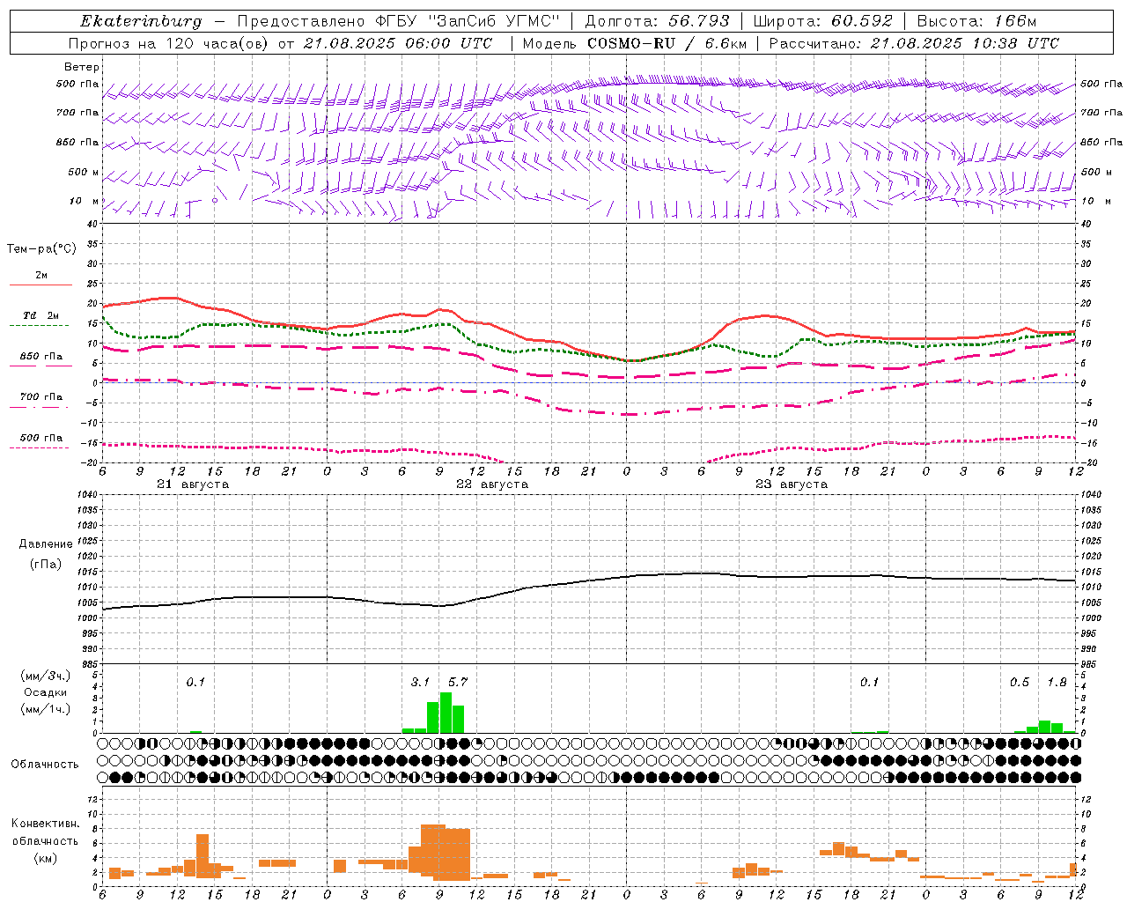Click the 'Ветер' wind panel label
1127x902 pixels.
82,67
